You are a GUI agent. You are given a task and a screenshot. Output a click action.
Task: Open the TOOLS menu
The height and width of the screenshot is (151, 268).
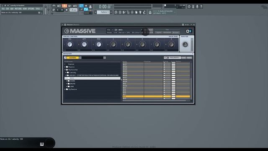(38, 8)
